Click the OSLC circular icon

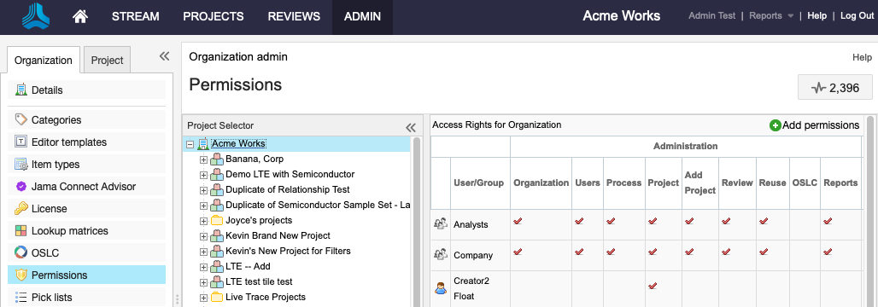click(21, 252)
